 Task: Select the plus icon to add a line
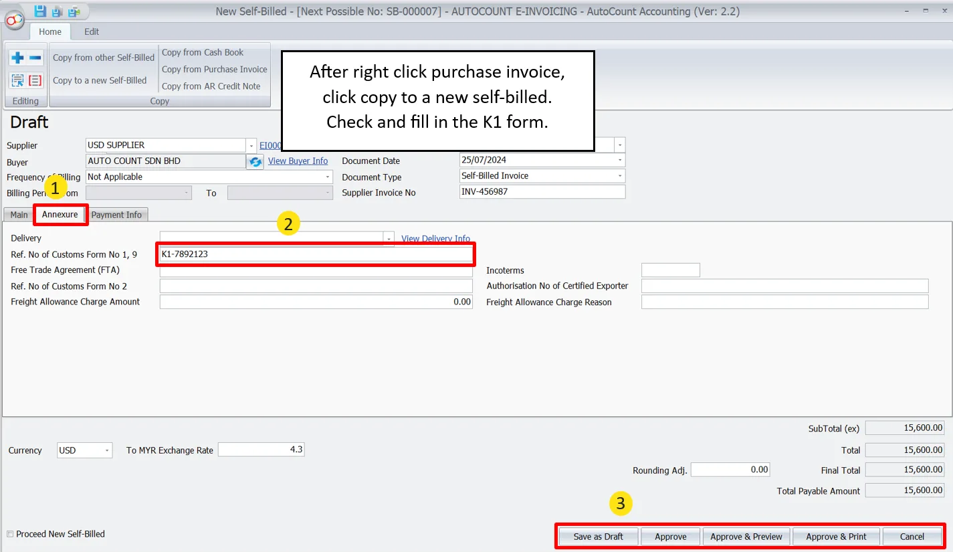[19, 58]
